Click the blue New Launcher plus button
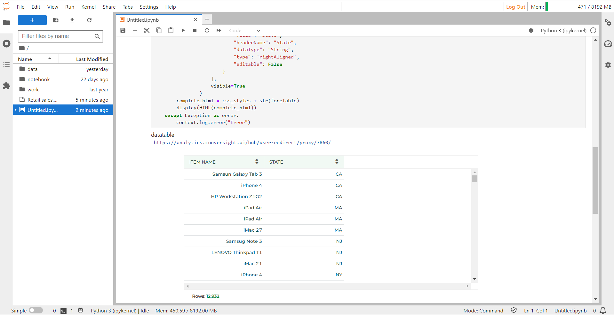Screen dimensions: 614x315 tap(32, 20)
